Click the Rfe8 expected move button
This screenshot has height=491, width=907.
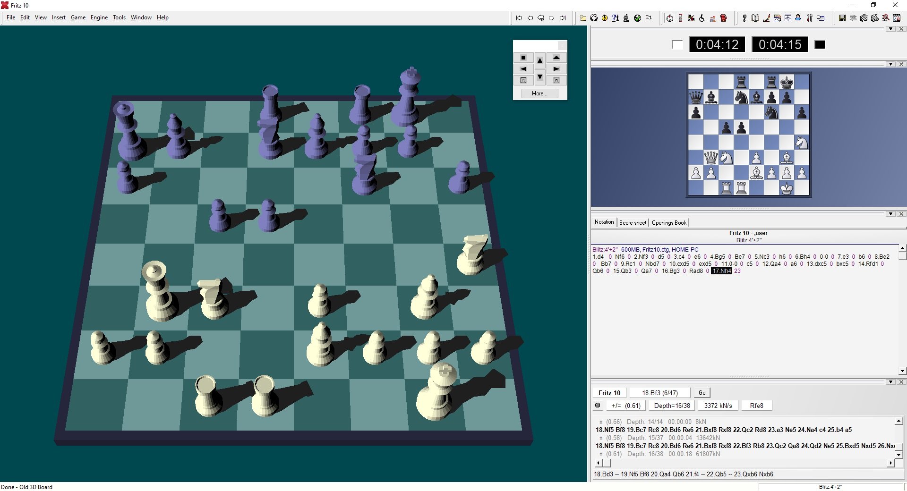pyautogui.click(x=757, y=406)
